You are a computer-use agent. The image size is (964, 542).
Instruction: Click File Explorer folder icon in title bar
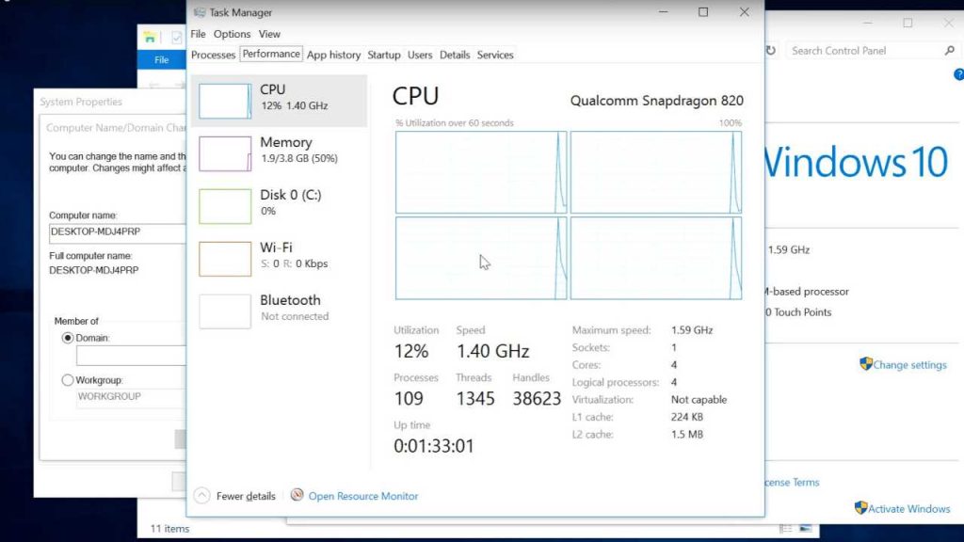150,37
